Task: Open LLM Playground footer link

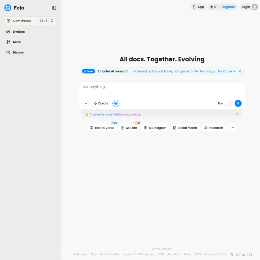Action: tap(145, 254)
